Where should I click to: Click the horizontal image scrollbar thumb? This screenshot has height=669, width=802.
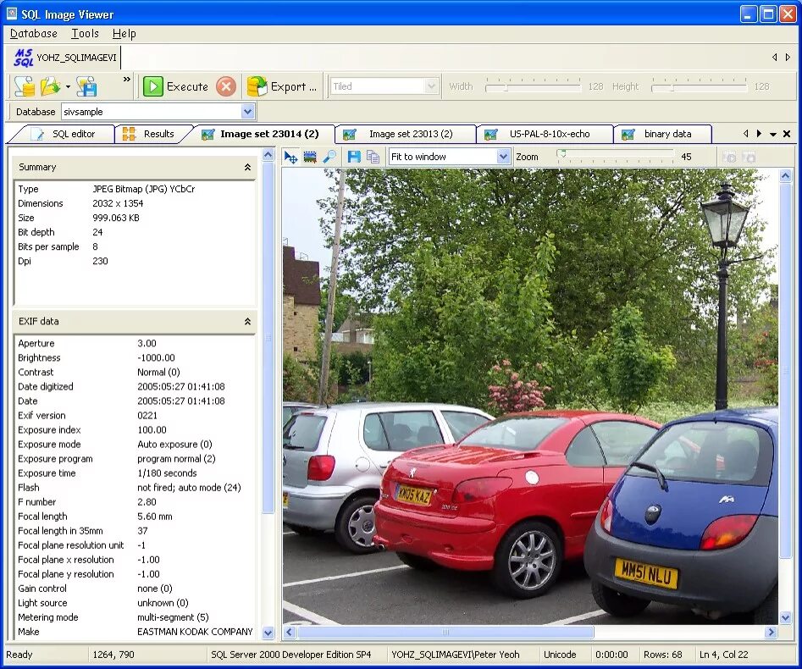[445, 633]
